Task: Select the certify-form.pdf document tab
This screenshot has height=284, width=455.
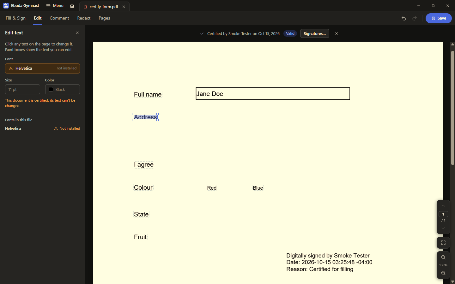Action: pos(104,7)
